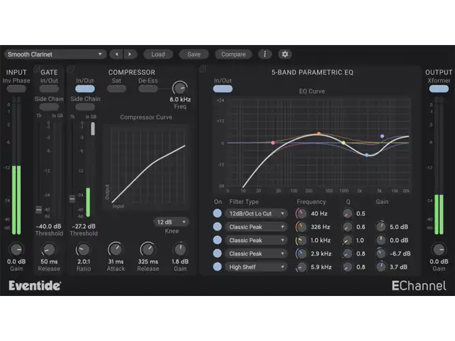Click the purple EQ curve node
Viewport: 455px width, 341px height.
click(382, 136)
